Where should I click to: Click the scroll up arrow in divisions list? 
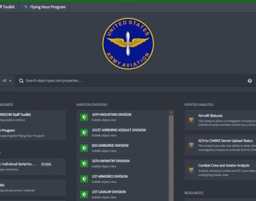click(171, 113)
